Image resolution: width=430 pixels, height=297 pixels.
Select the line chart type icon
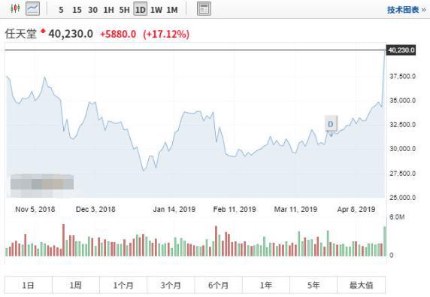[33, 9]
